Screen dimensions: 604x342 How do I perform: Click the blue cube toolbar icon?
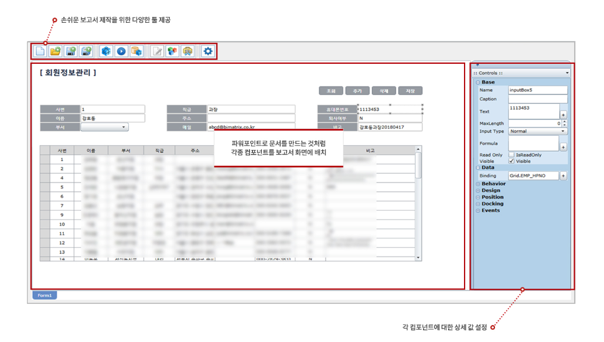tap(106, 52)
